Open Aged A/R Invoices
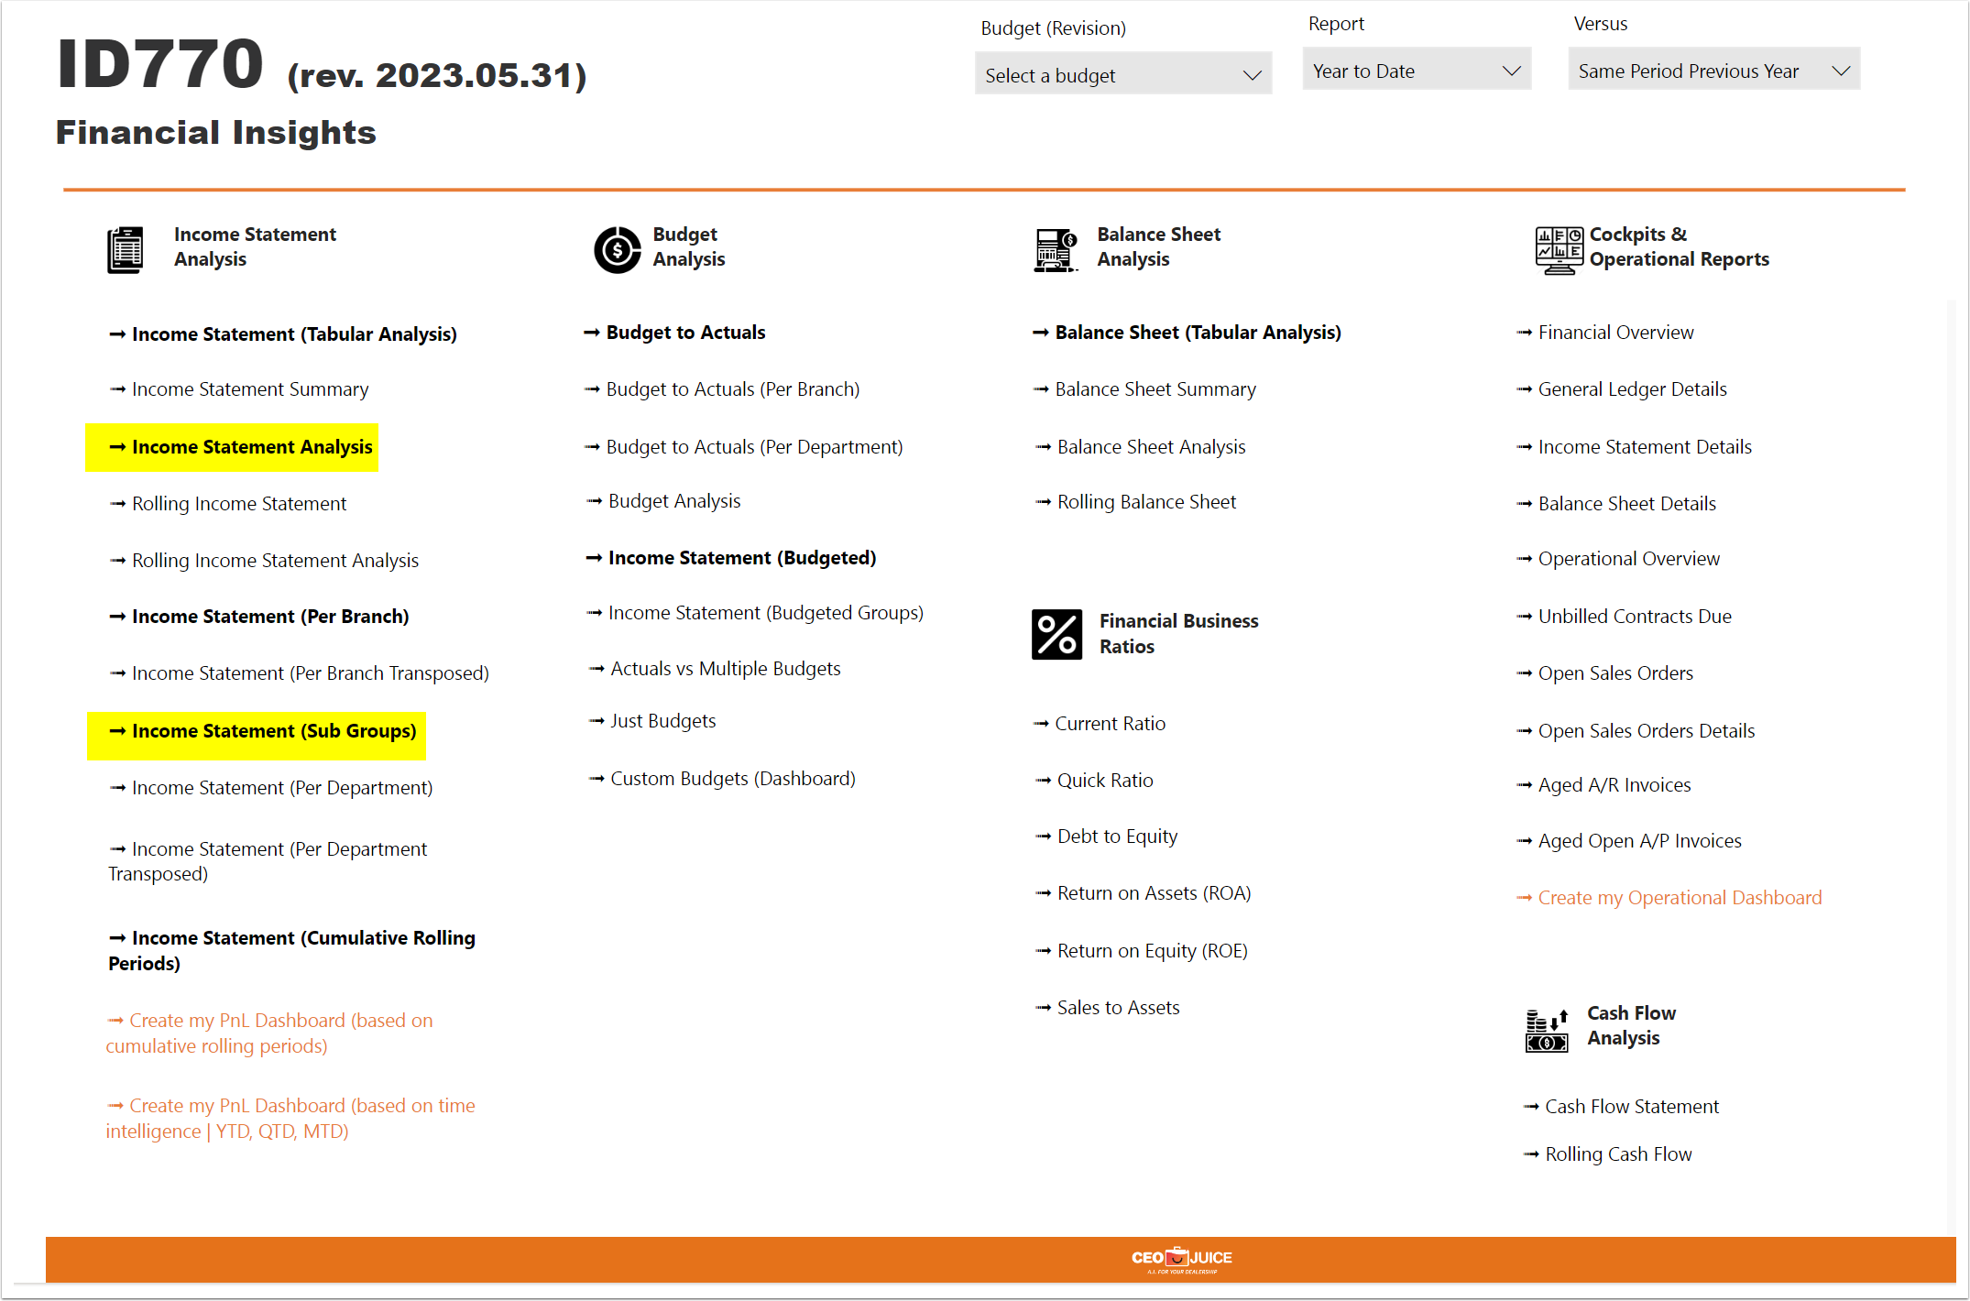The height and width of the screenshot is (1301, 1970). pyautogui.click(x=1603, y=785)
